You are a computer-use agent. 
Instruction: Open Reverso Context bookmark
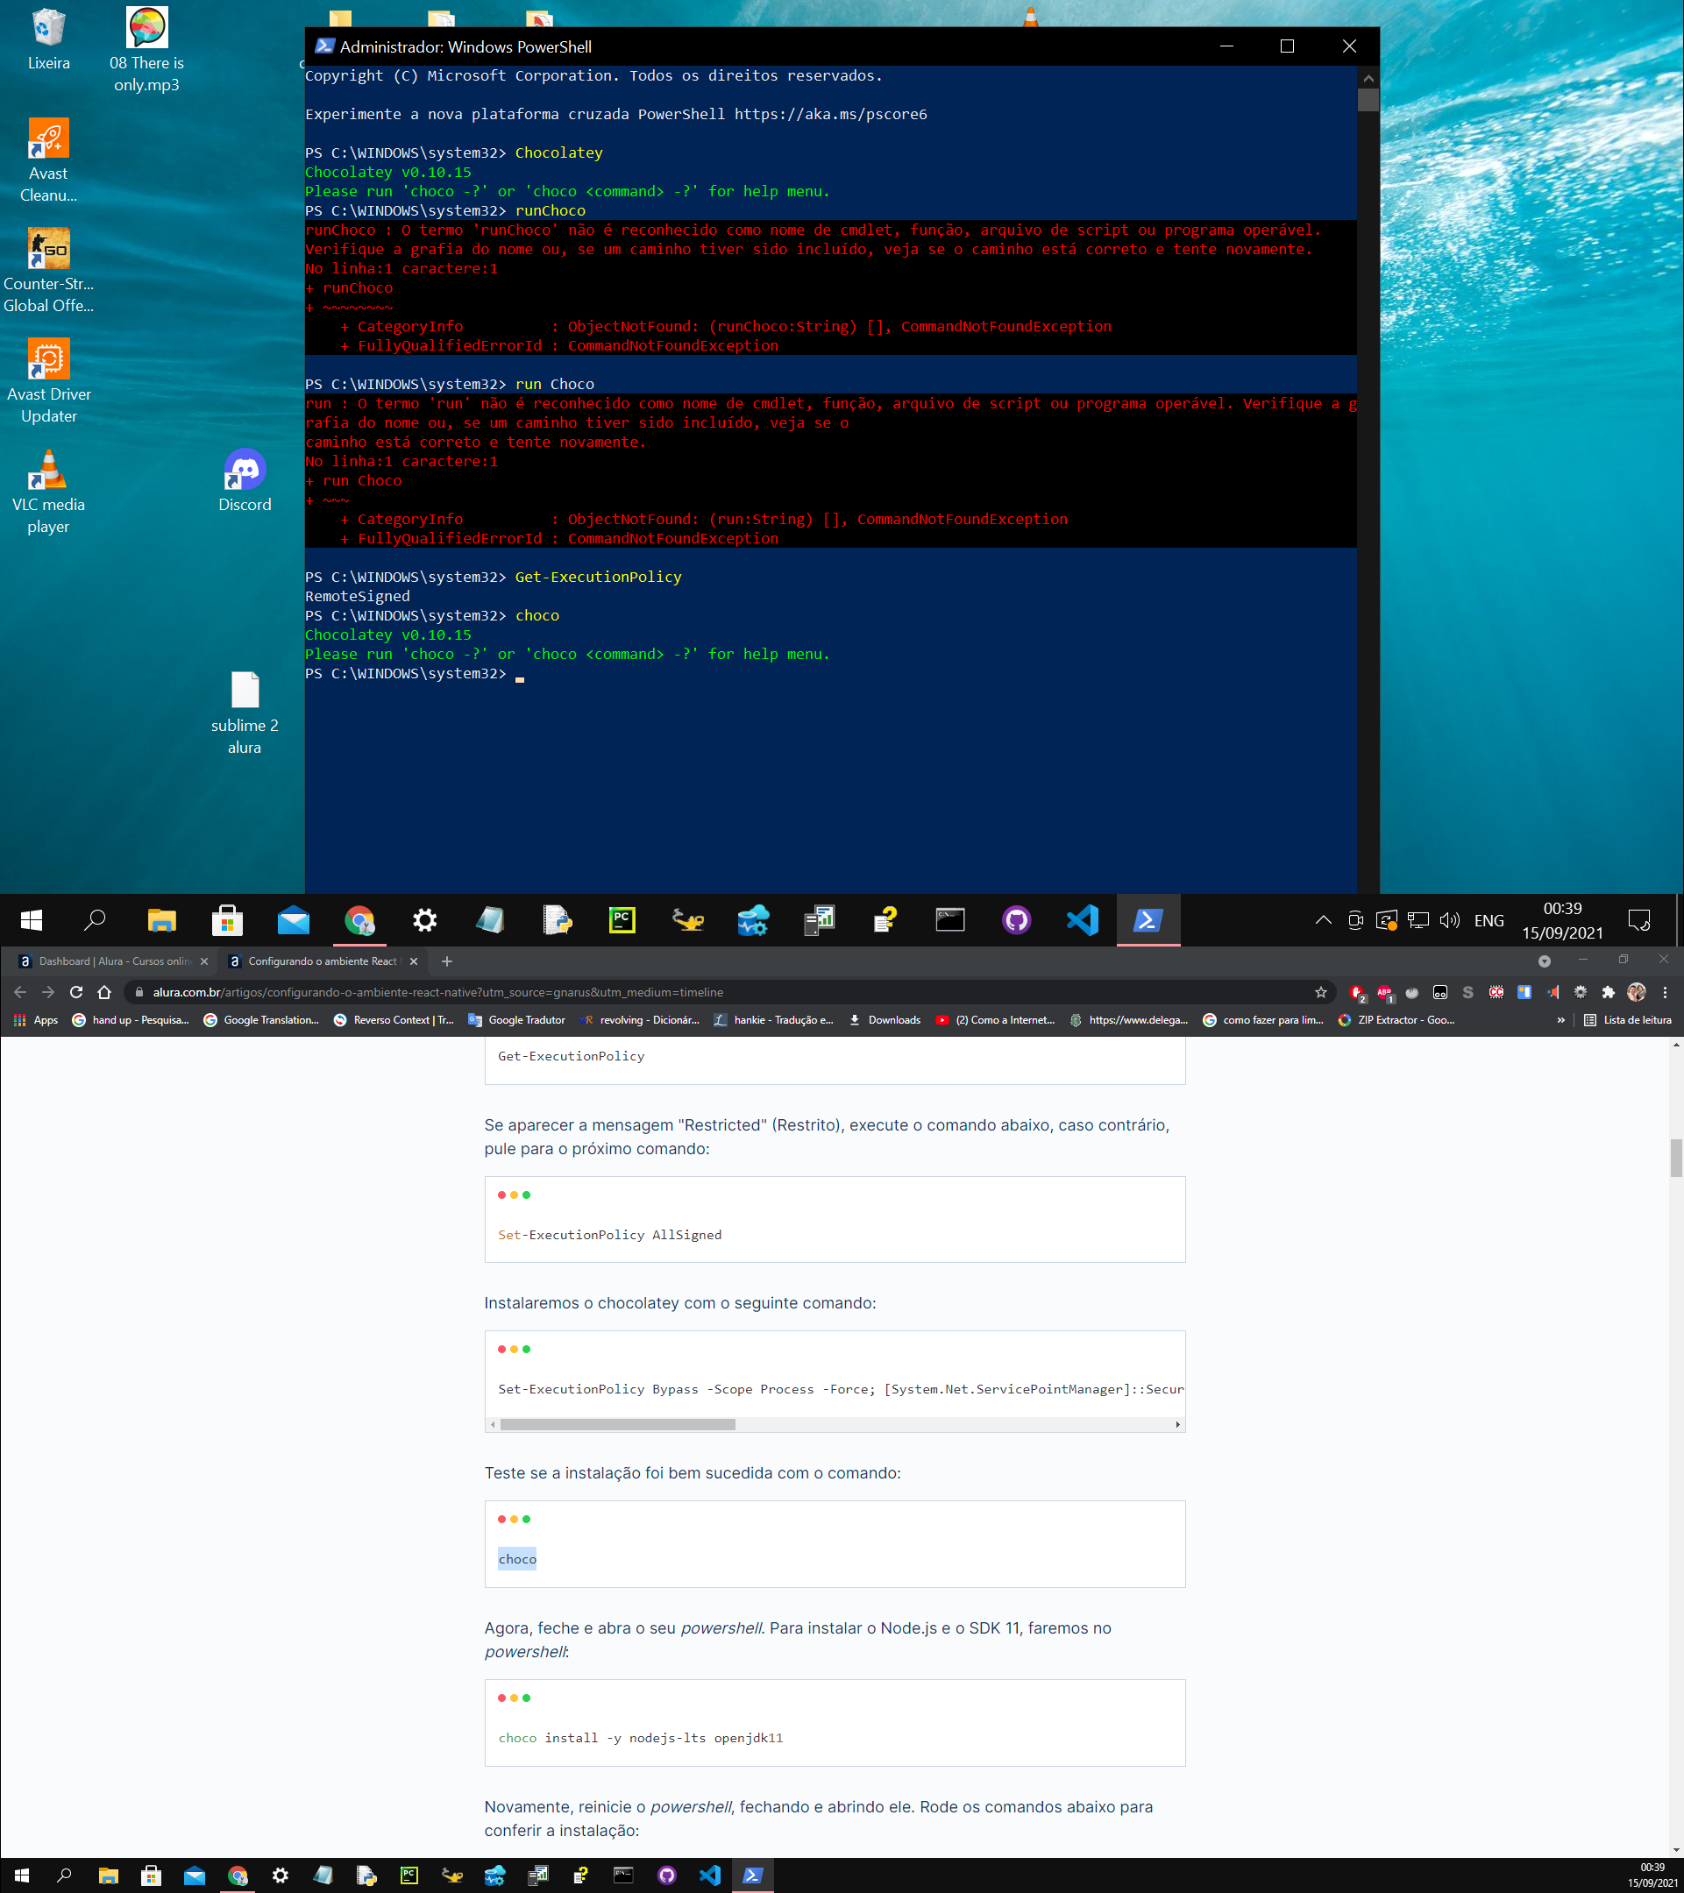click(393, 1019)
